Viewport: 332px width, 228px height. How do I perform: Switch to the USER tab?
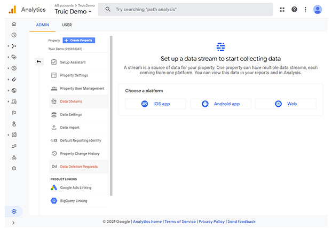pos(67,25)
